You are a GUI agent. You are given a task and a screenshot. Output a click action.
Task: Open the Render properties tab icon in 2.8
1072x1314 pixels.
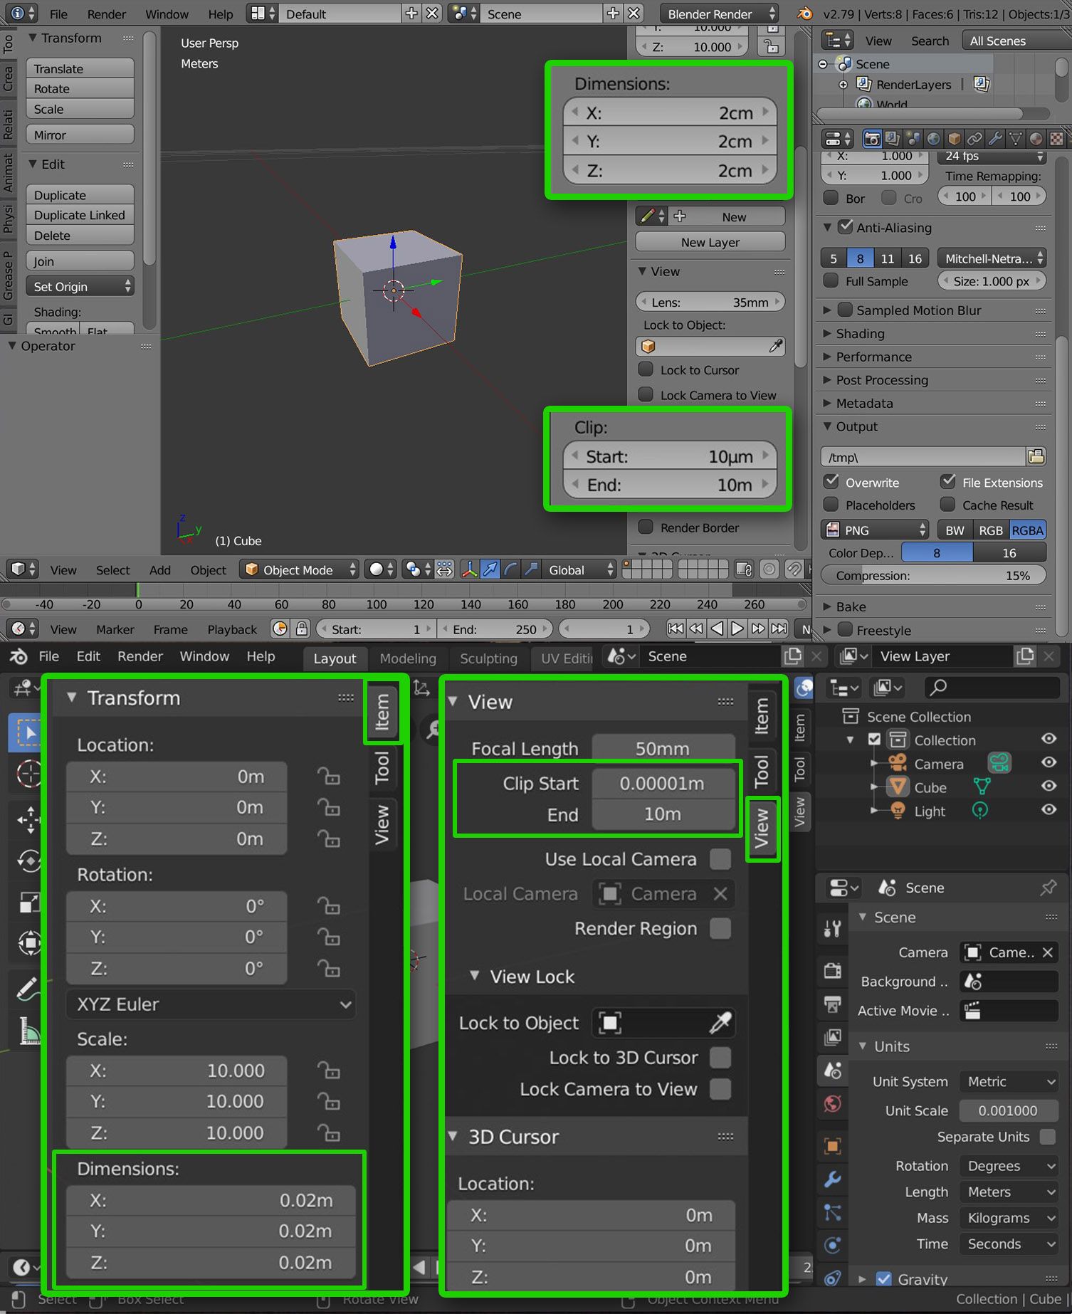tap(832, 971)
